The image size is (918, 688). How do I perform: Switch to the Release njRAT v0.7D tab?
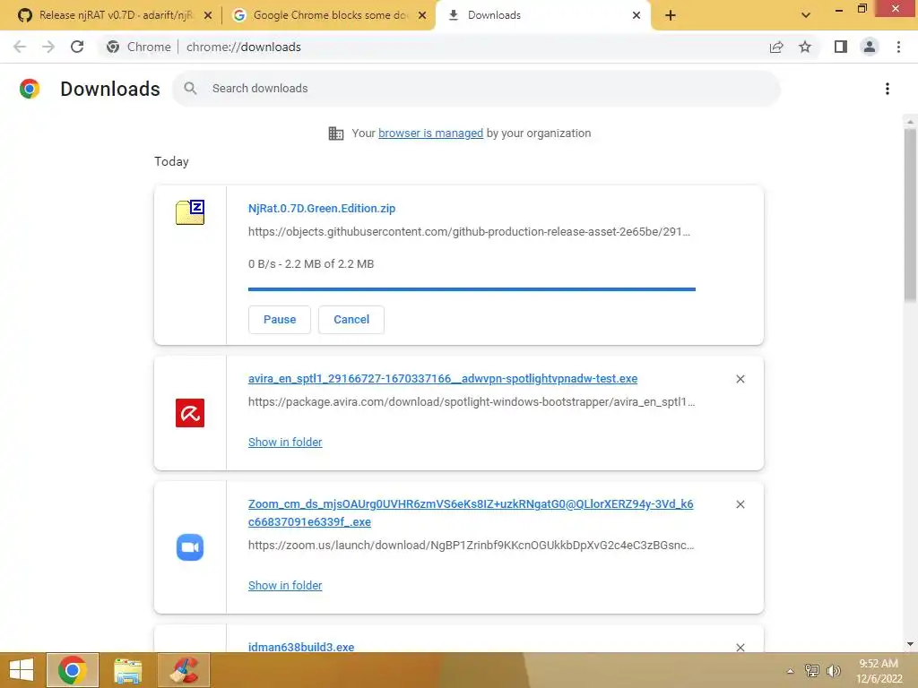click(115, 15)
